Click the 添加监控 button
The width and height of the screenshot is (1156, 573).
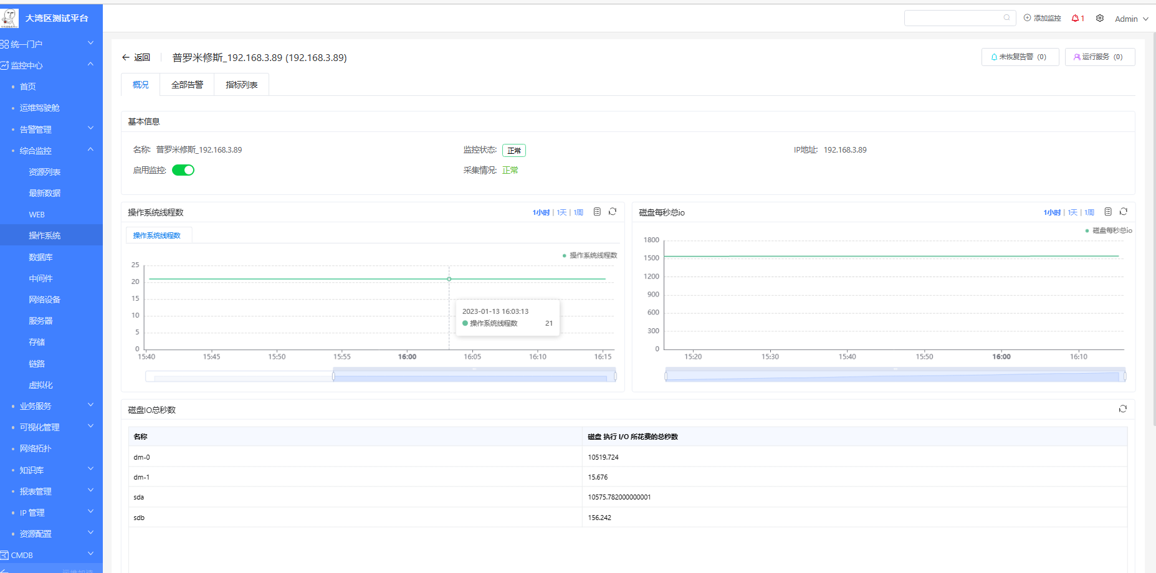tap(1042, 18)
